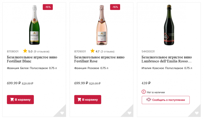Click the star rating of Festillant Rose

(92, 51)
